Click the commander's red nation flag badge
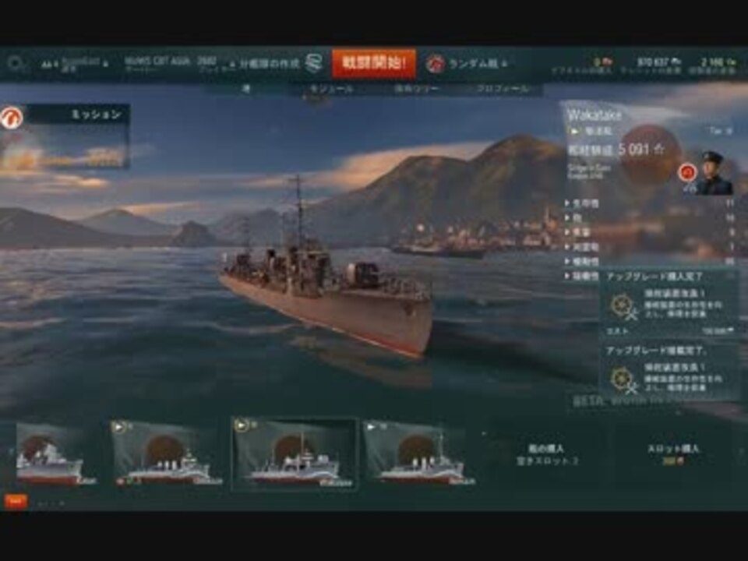748x561 pixels. coord(687,172)
